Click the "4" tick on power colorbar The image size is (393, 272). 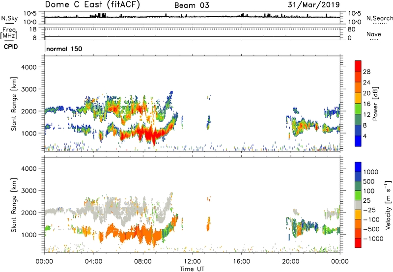click(365, 136)
